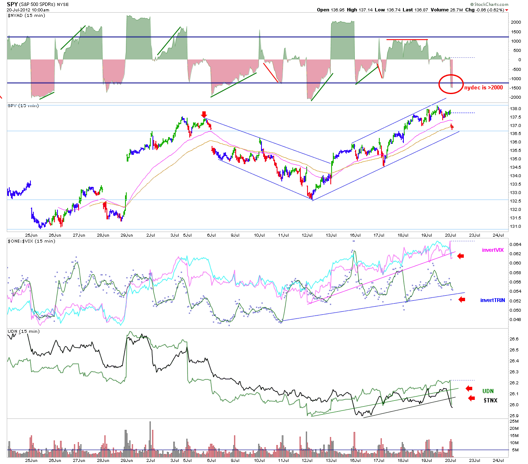Click the Chg -0.86 (-0.62%) value
The width and height of the screenshot is (528, 464).
[x=484, y=10]
